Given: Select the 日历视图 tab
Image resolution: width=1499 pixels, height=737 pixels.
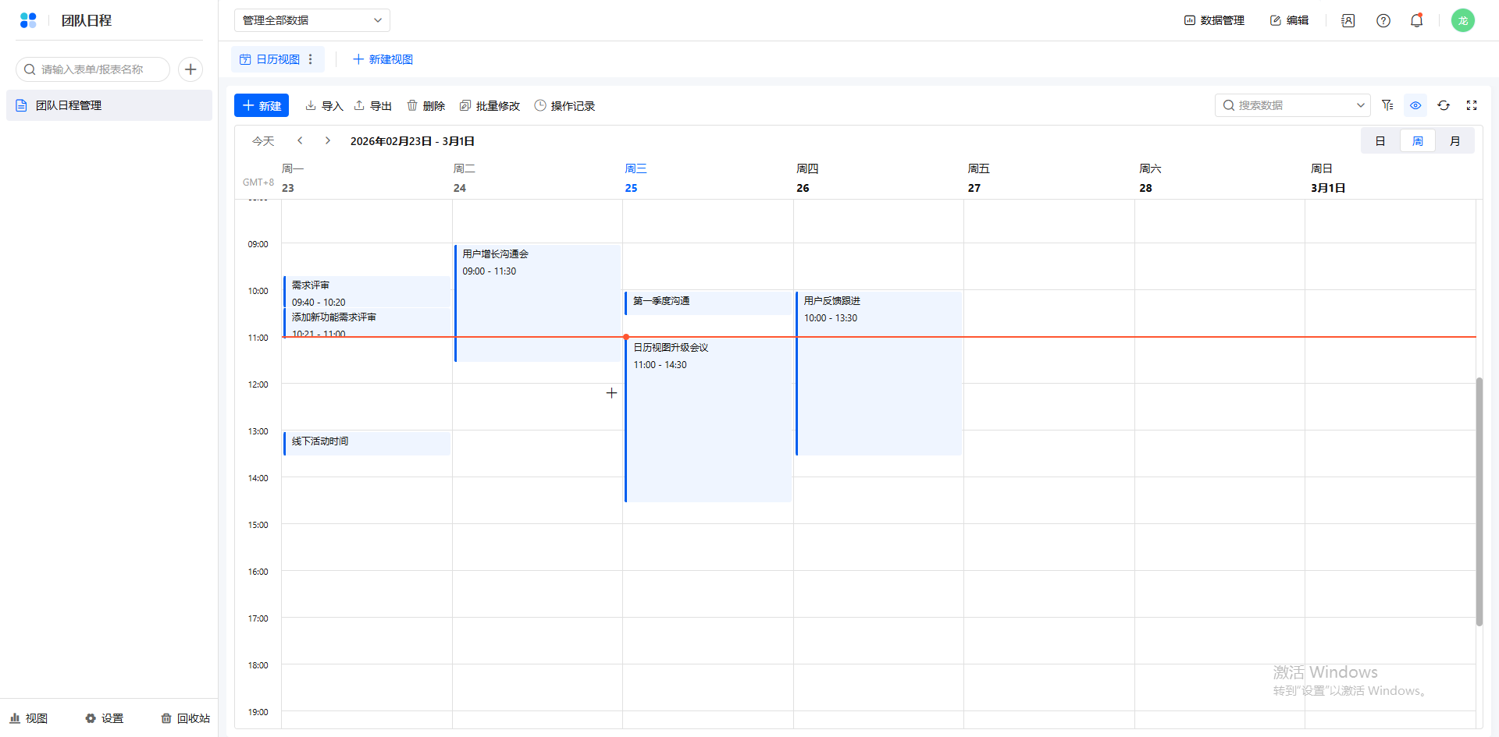Looking at the screenshot, I should point(270,59).
